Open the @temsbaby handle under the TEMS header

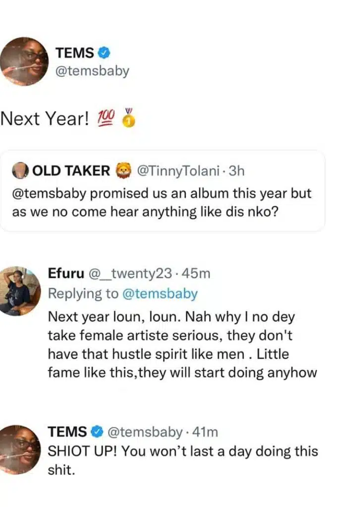coord(92,71)
